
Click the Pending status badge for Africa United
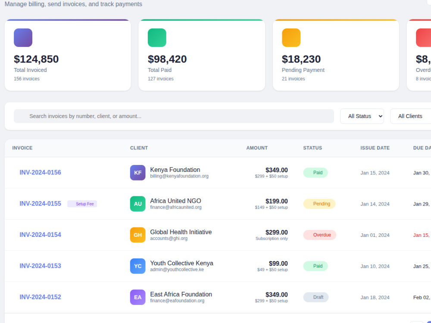(x=319, y=204)
